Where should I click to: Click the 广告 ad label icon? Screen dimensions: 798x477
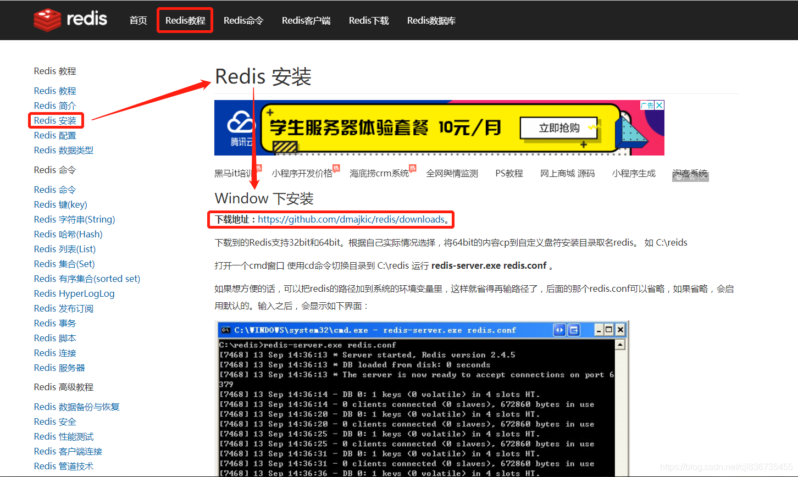[647, 105]
